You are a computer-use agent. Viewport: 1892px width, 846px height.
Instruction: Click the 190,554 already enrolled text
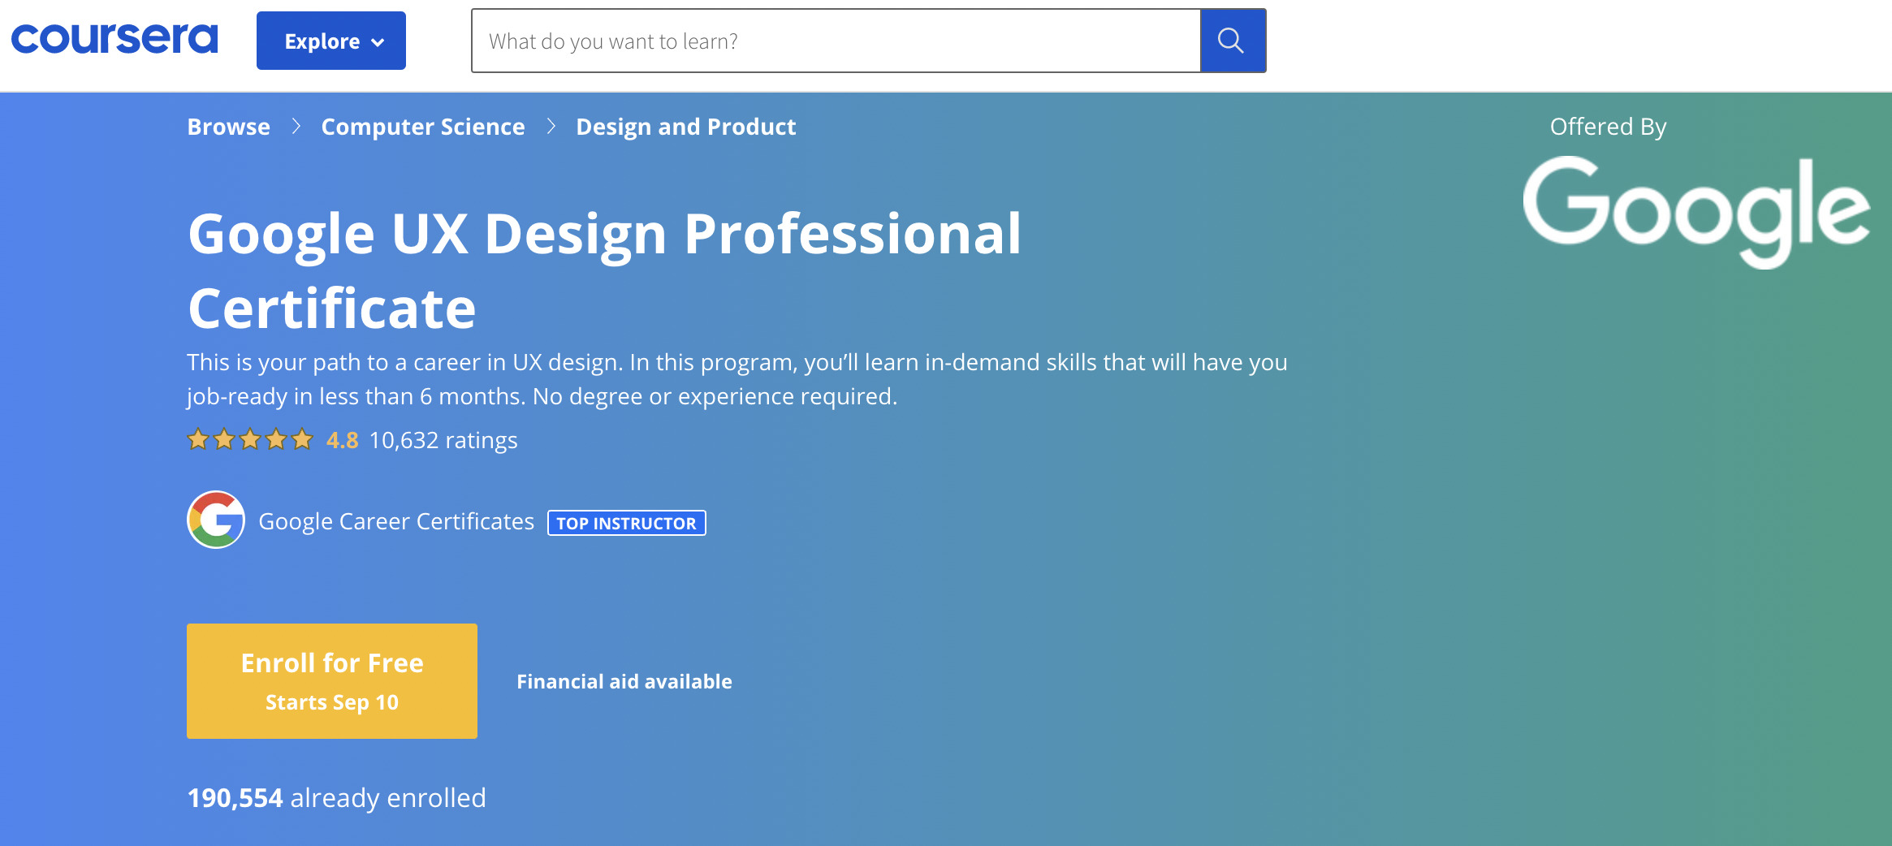pos(336,797)
